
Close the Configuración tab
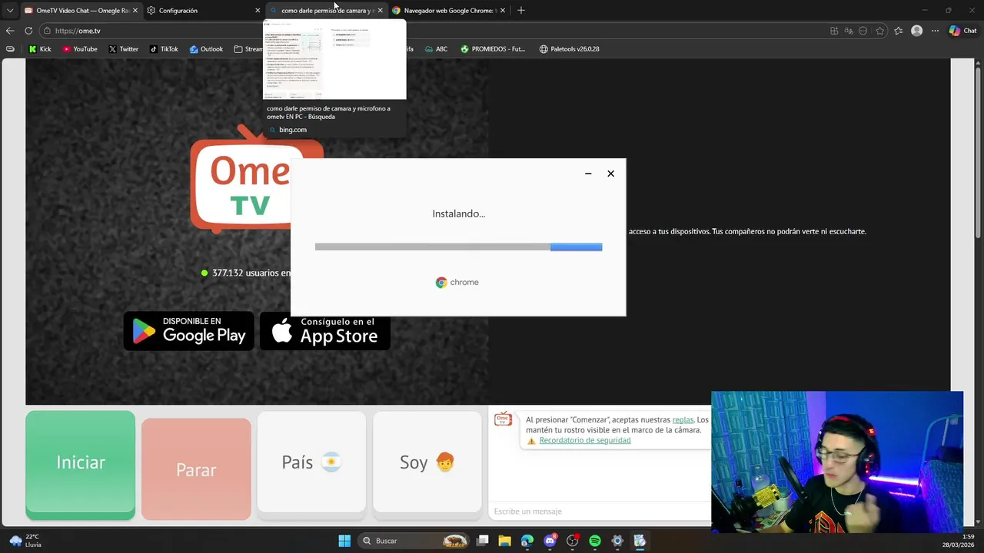click(x=258, y=11)
